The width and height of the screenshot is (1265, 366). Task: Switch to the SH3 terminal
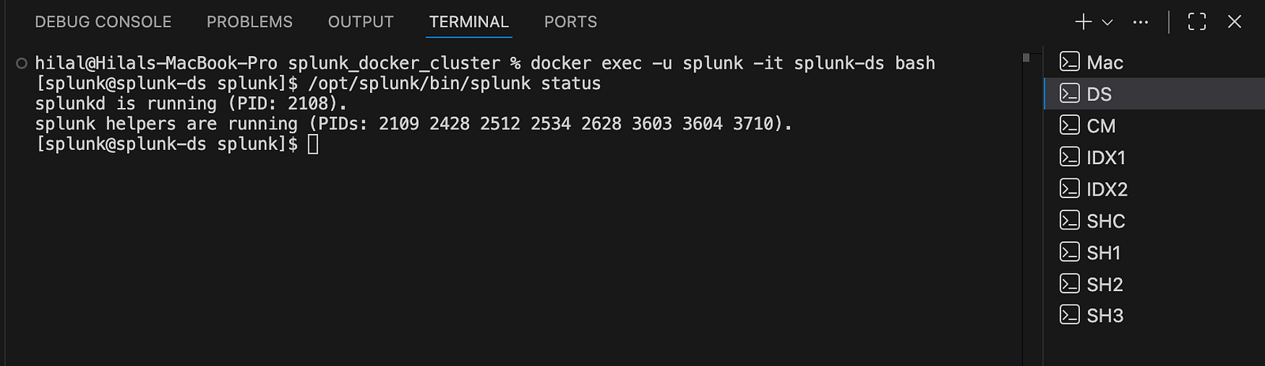coord(1105,316)
